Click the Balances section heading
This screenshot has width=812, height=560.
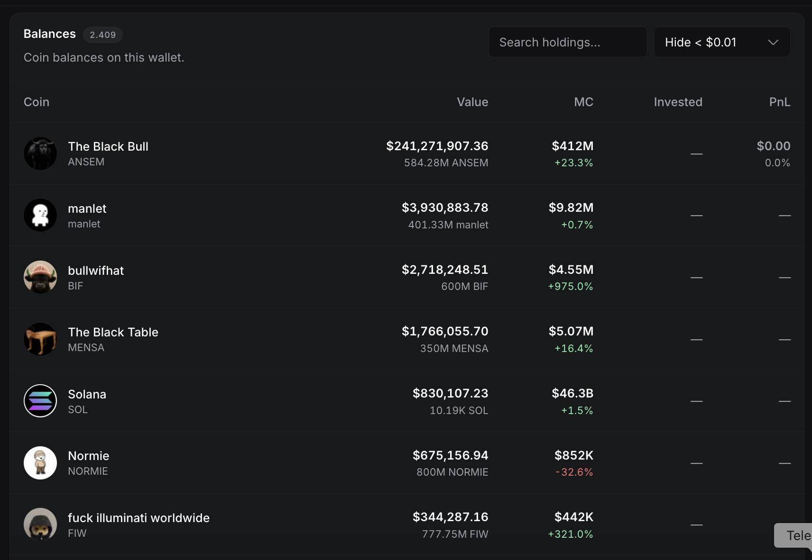50,34
